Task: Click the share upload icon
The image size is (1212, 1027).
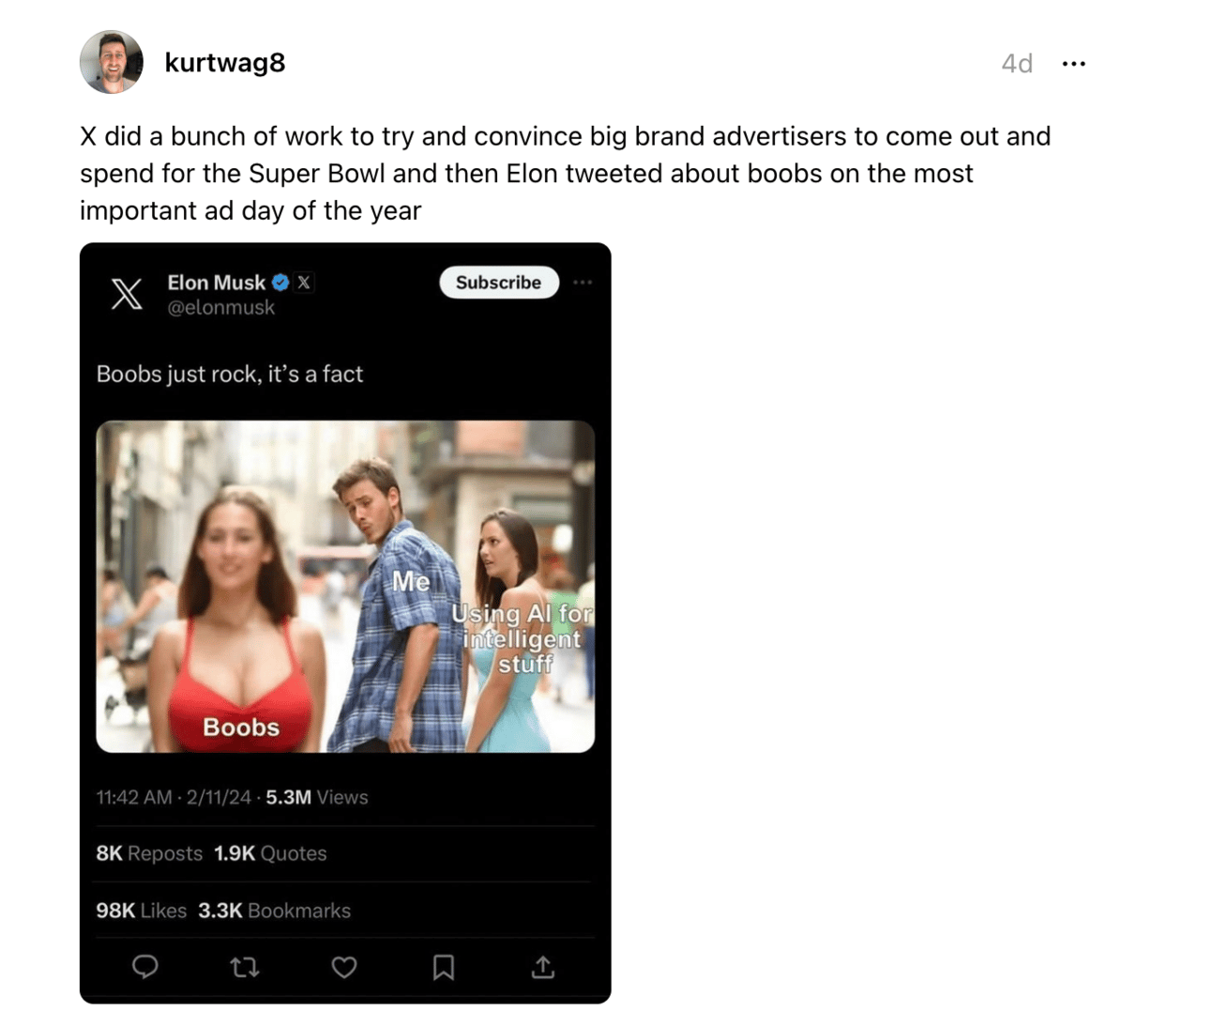Action: 543,967
